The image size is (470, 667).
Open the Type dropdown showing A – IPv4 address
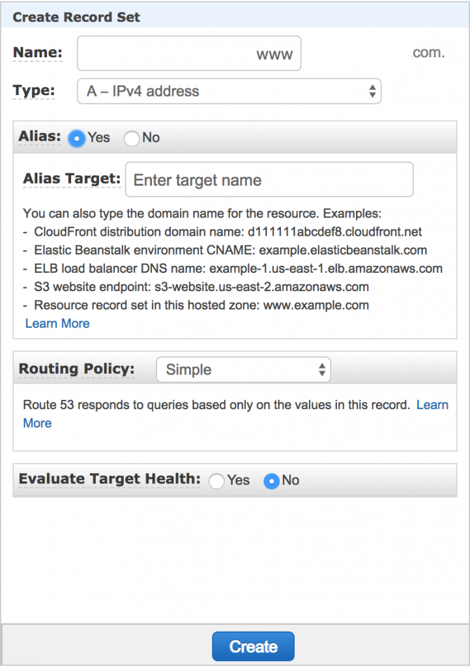(x=229, y=91)
